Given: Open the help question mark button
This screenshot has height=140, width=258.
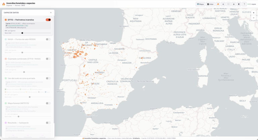Looking at the screenshot, I should coord(244,4).
